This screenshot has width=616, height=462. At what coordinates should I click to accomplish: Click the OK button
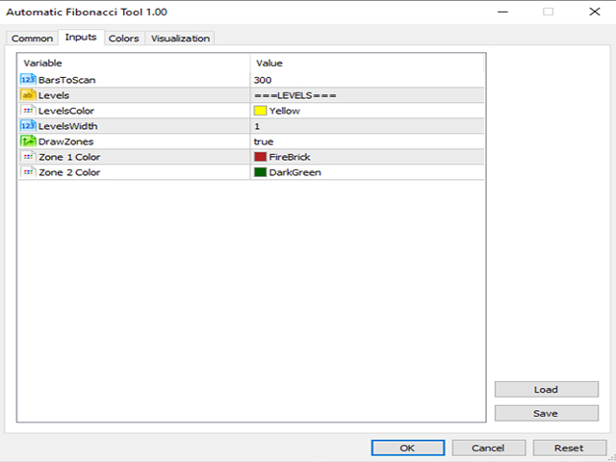[x=408, y=448]
